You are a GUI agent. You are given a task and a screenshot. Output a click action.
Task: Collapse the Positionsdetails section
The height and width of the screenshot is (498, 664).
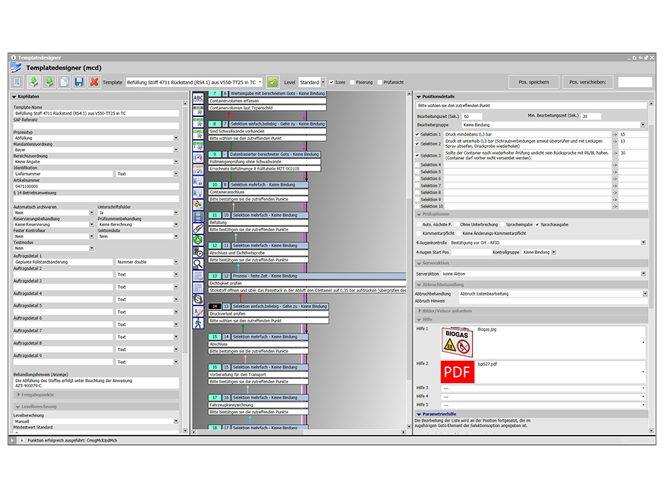(418, 97)
